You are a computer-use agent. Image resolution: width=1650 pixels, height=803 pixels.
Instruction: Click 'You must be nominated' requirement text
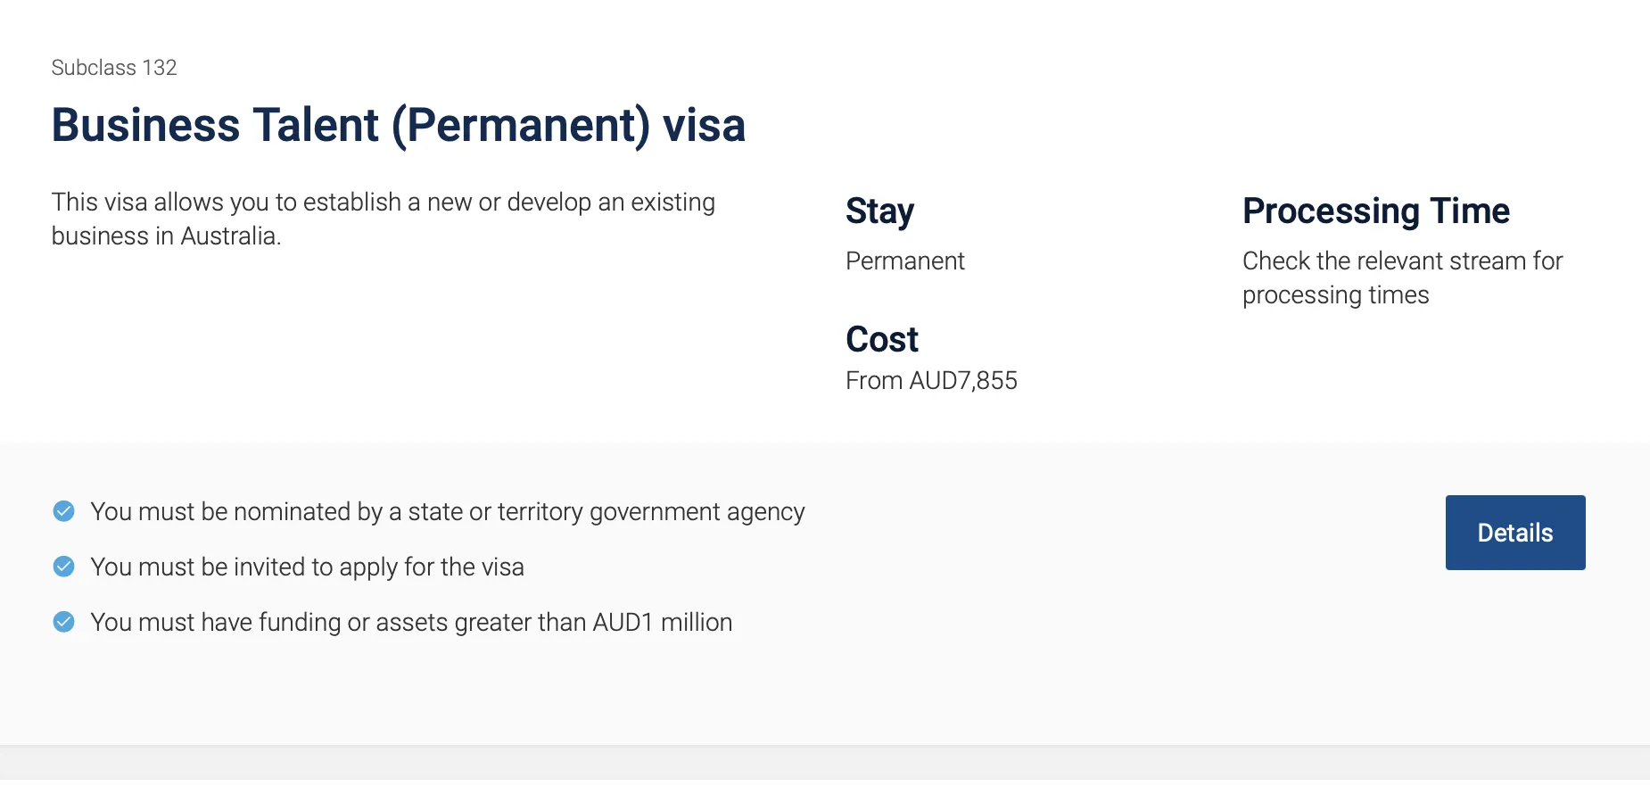click(x=448, y=512)
